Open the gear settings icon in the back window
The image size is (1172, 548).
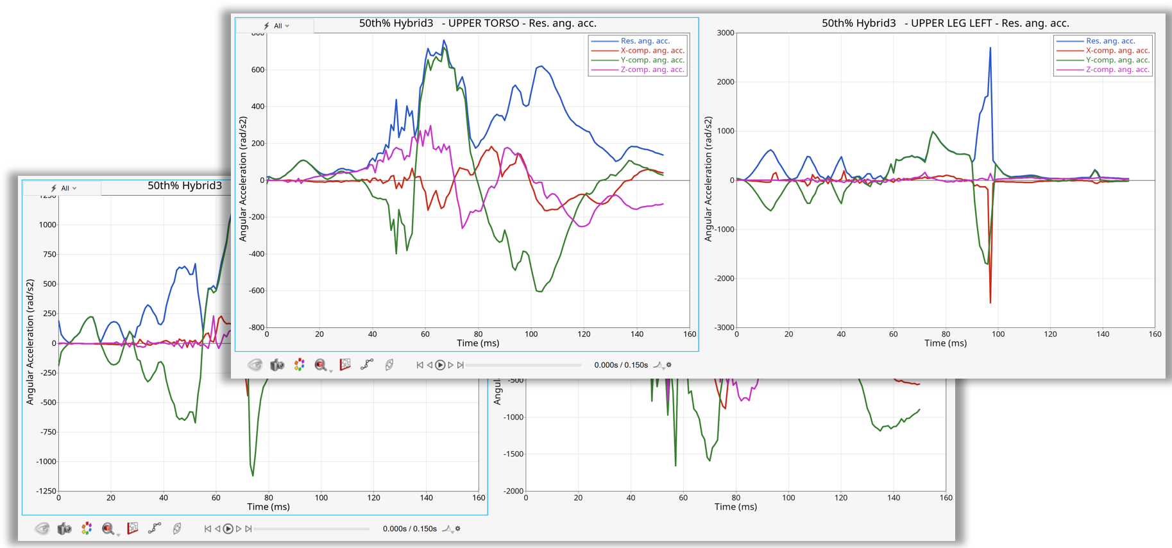pyautogui.click(x=458, y=528)
